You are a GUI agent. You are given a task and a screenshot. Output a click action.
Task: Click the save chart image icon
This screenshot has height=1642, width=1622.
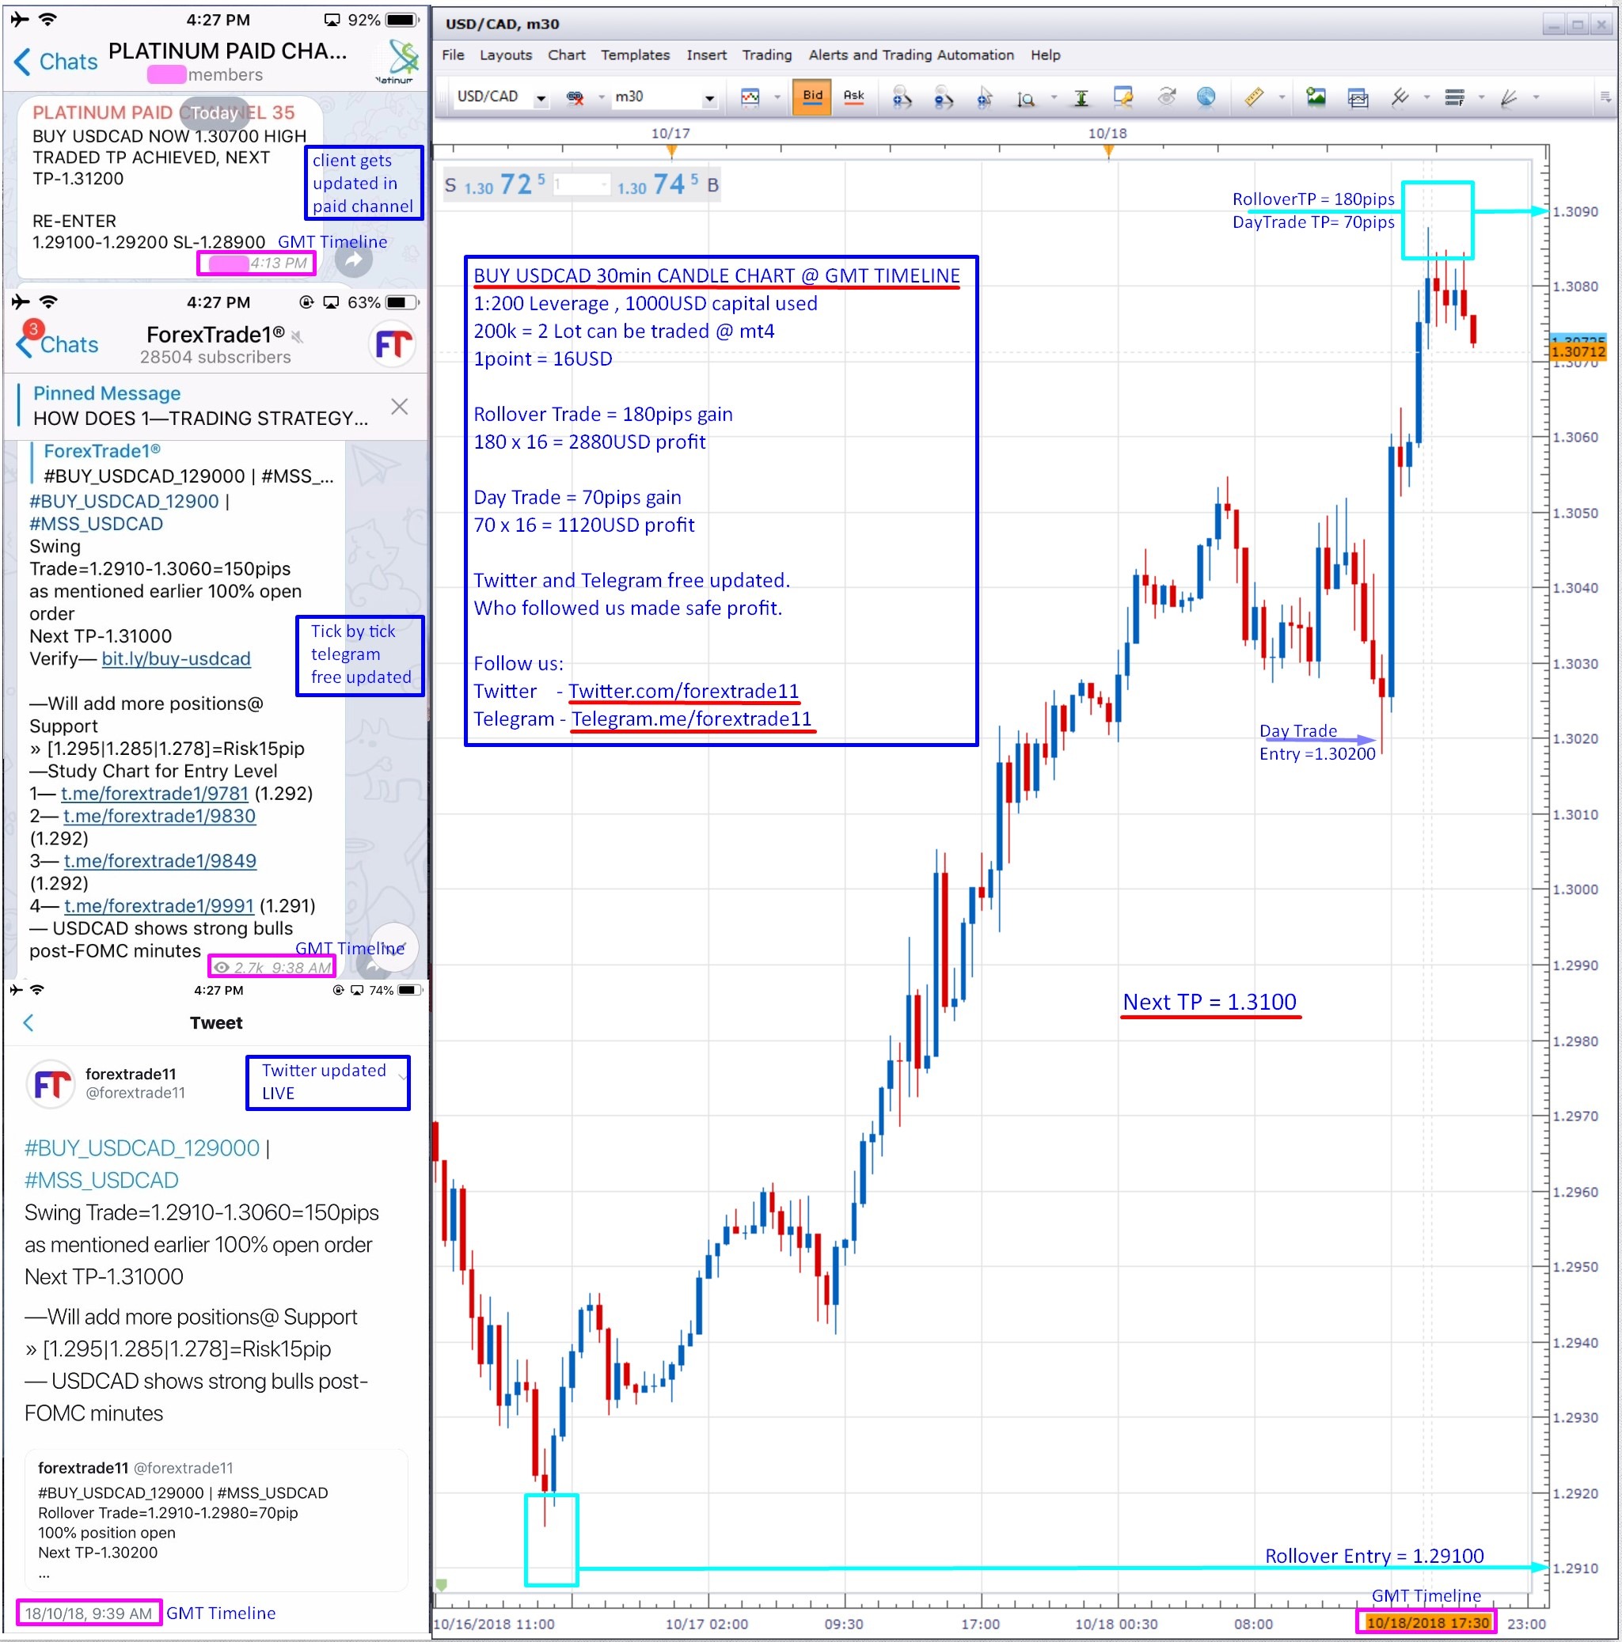(1316, 97)
